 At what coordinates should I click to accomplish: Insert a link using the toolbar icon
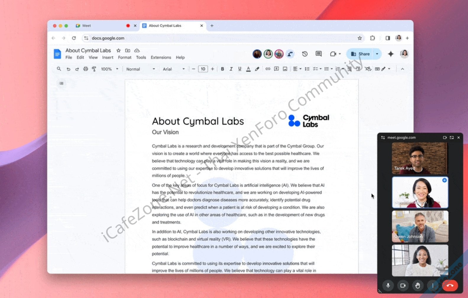tap(268, 69)
